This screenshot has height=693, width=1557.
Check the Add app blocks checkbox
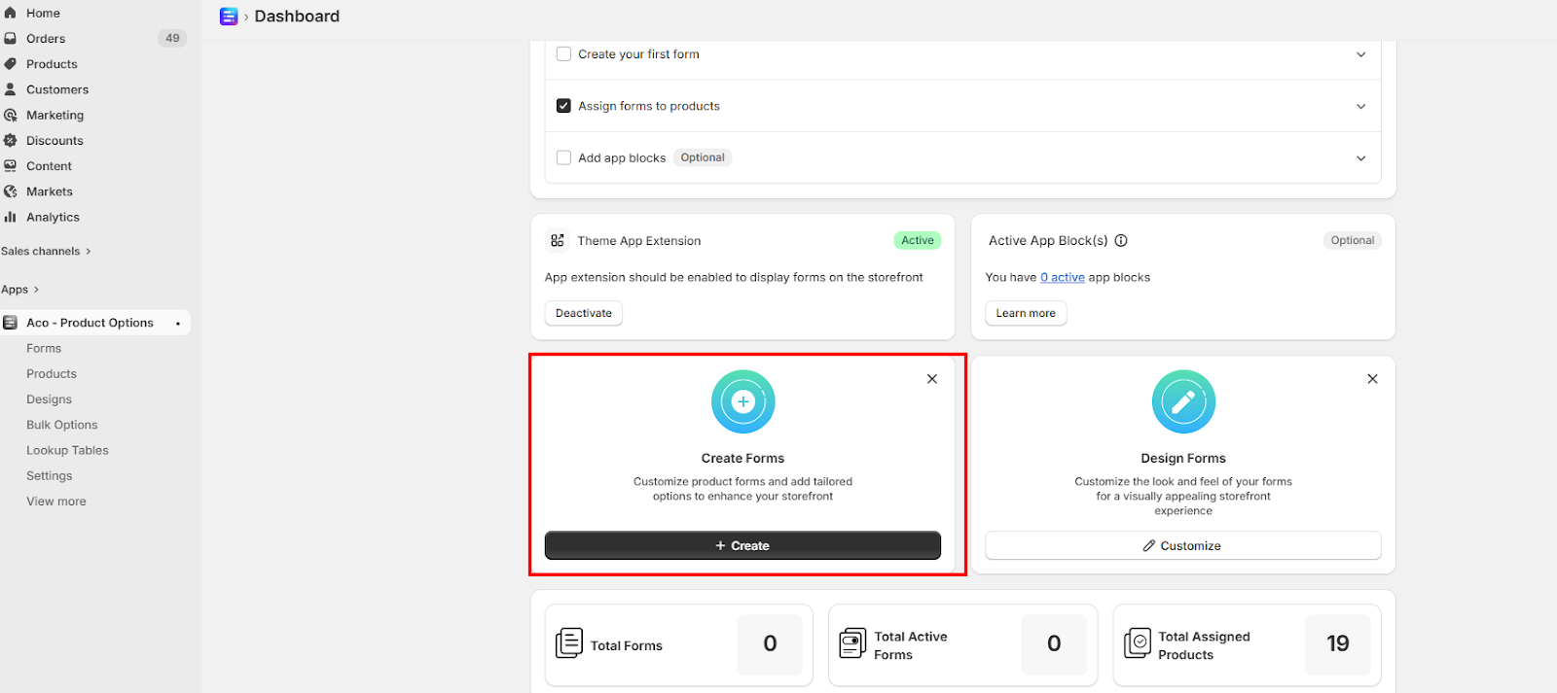coord(563,157)
